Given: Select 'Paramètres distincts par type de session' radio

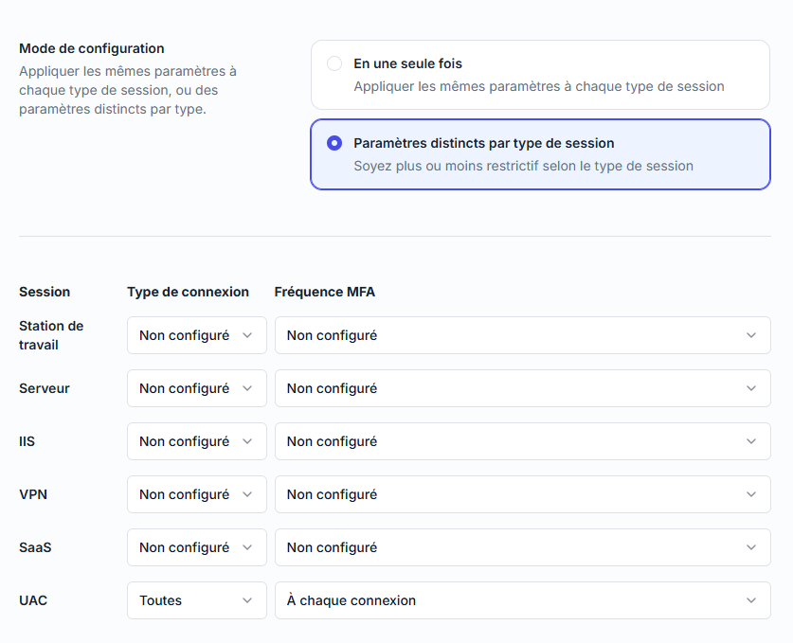Looking at the screenshot, I should 334,143.
